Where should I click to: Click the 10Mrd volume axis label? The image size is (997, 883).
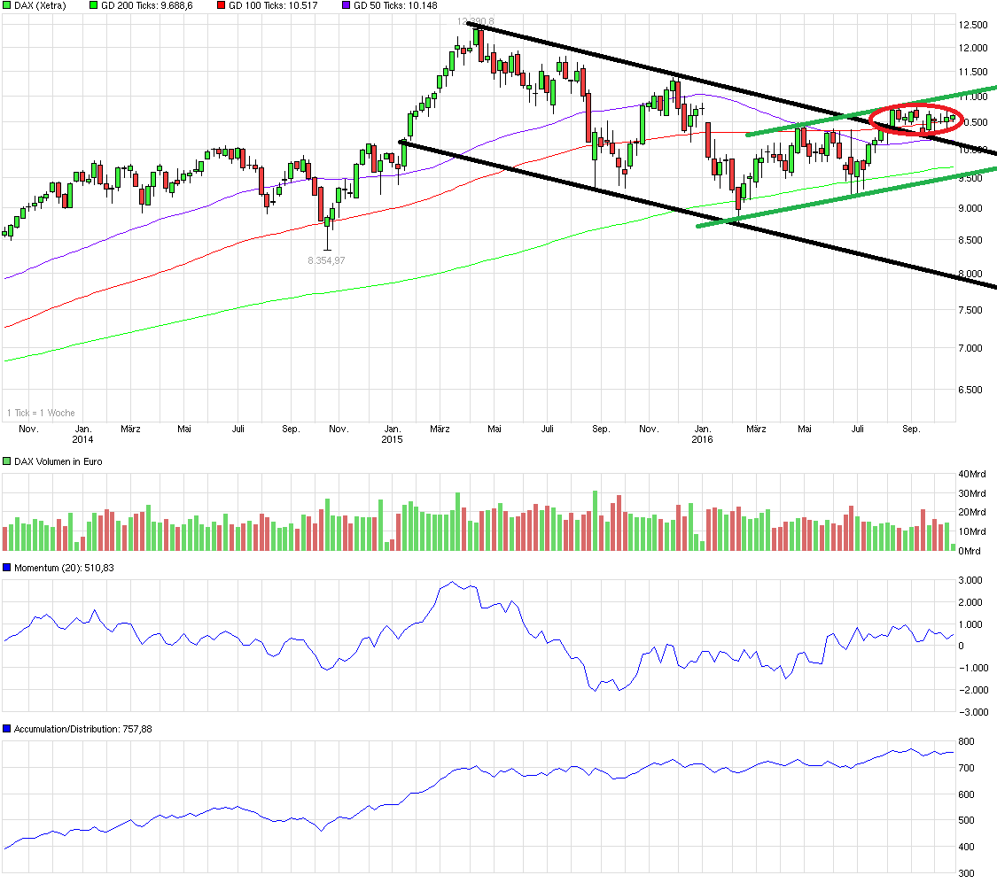tap(972, 531)
